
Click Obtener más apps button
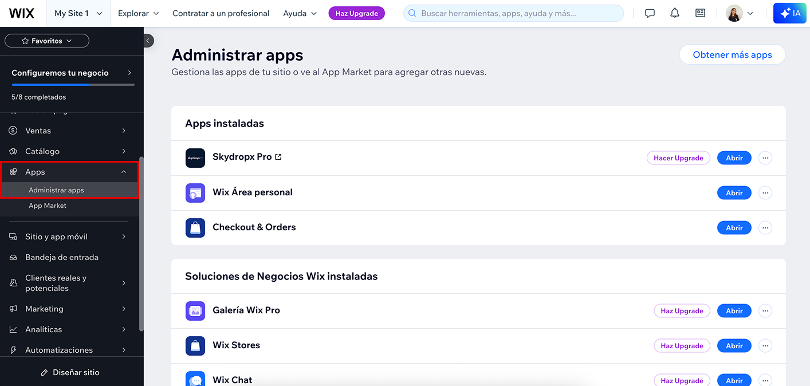coord(732,55)
